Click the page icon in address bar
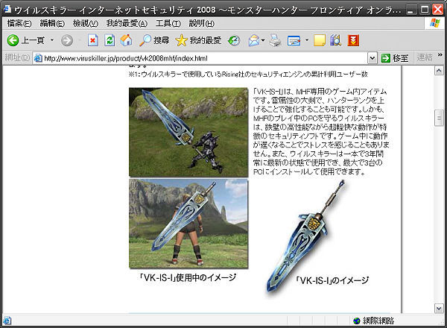The height and width of the screenshot is (328, 447). [x=38, y=58]
